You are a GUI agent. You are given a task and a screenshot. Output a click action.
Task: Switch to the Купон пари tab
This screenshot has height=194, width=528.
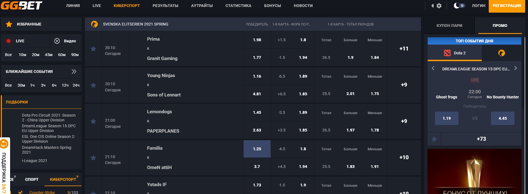coord(449,26)
